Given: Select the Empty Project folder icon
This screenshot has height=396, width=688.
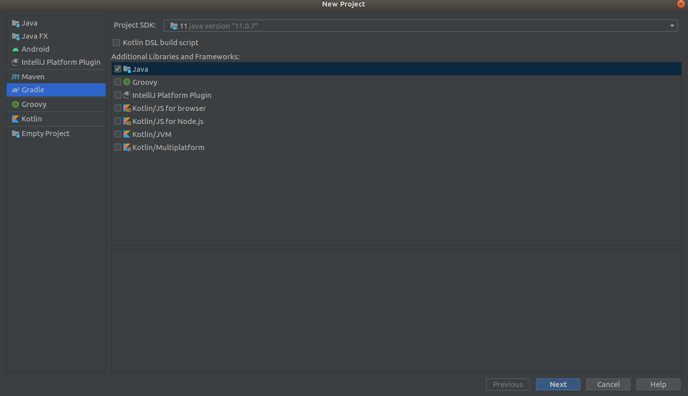Looking at the screenshot, I should 16,134.
